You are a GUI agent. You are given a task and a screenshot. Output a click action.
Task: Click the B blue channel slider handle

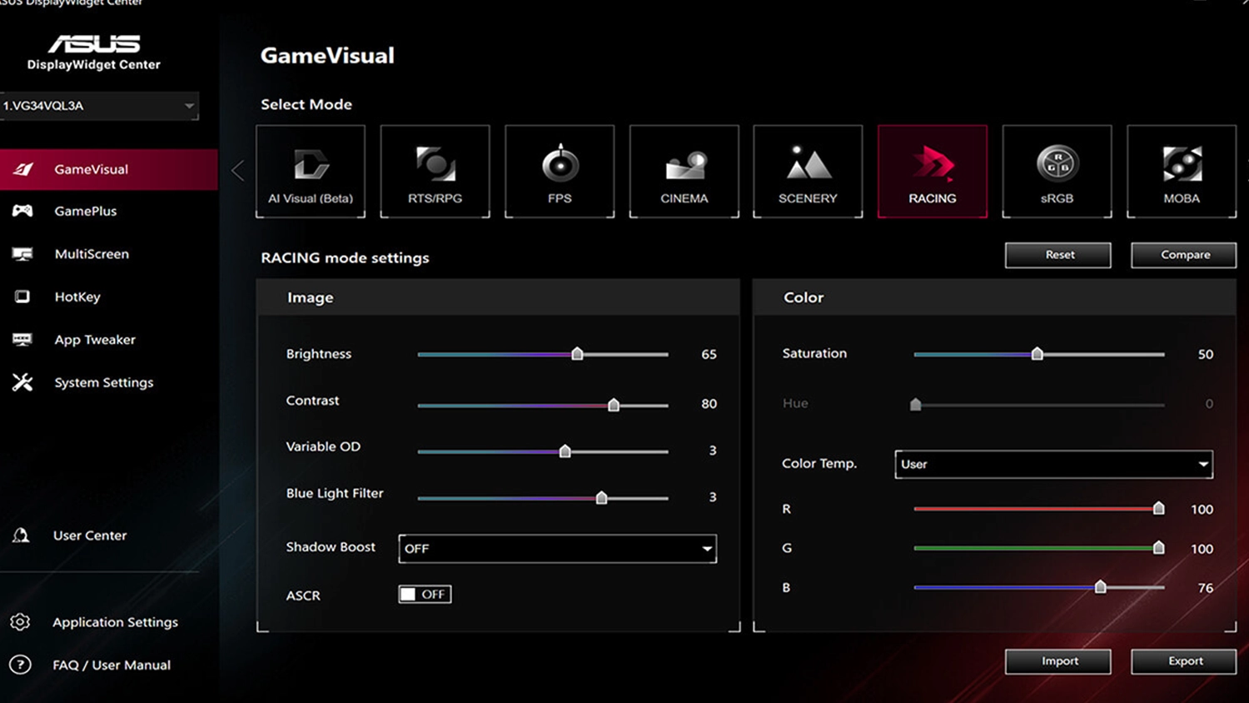(1101, 587)
